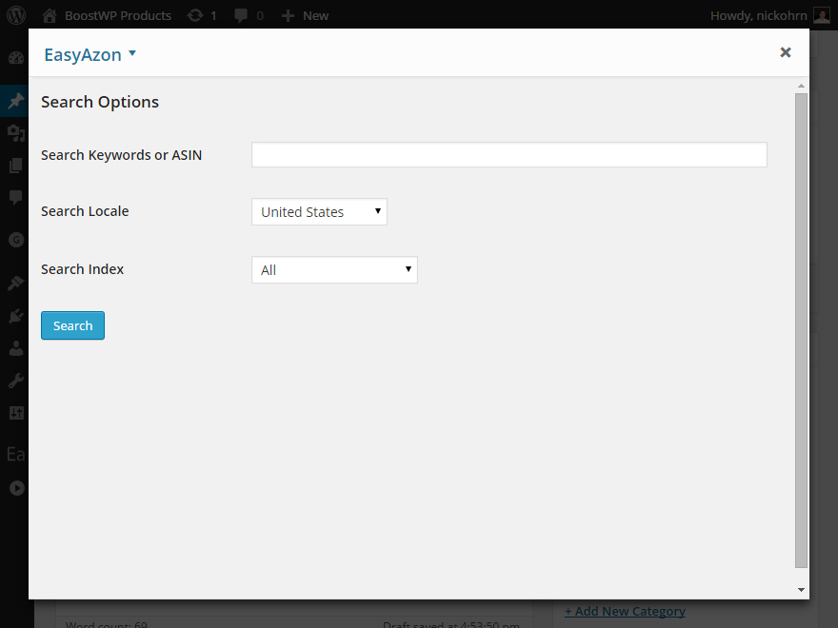Open the WordPress logo menu
The width and height of the screenshot is (838, 628).
[16, 15]
